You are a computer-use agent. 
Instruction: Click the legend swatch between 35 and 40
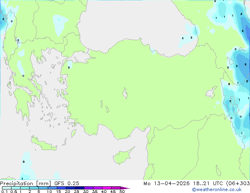click(97, 188)
